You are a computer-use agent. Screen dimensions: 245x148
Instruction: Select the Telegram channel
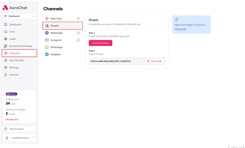pos(62,55)
